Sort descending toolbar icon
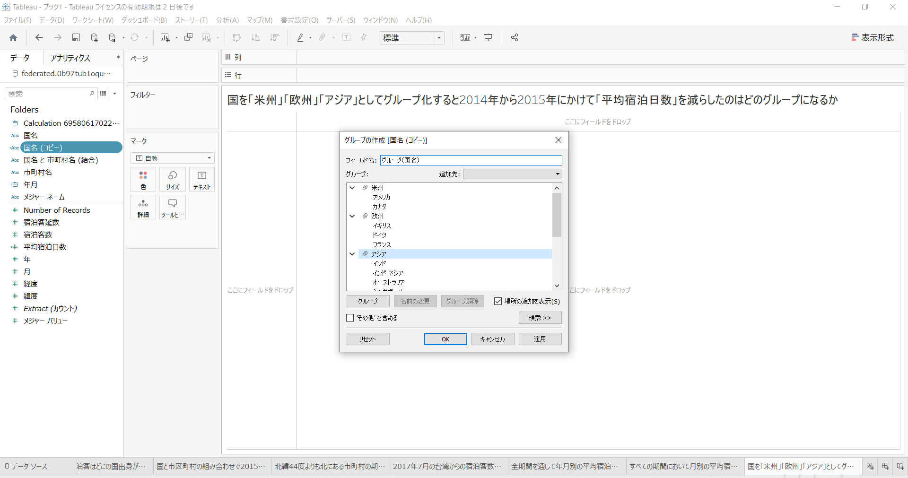Screen dimensions: 908x478 (x=274, y=38)
